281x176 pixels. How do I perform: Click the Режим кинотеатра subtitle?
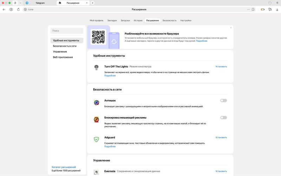140,67
